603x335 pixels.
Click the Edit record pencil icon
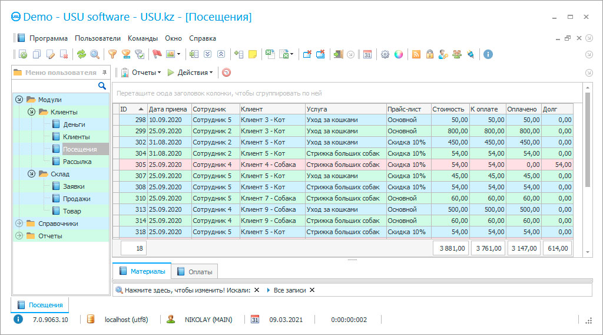pyautogui.click(x=51, y=54)
